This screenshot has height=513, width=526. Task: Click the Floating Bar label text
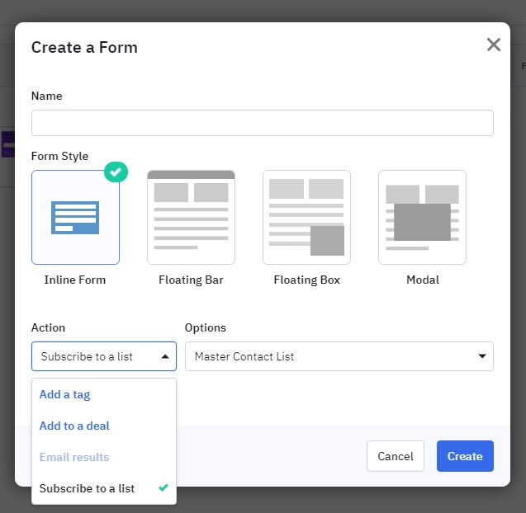tap(191, 280)
